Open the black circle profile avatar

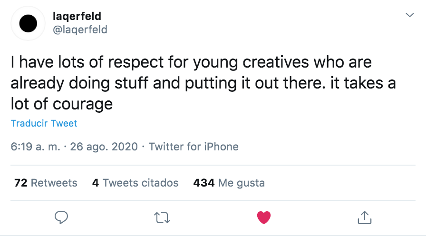29,23
